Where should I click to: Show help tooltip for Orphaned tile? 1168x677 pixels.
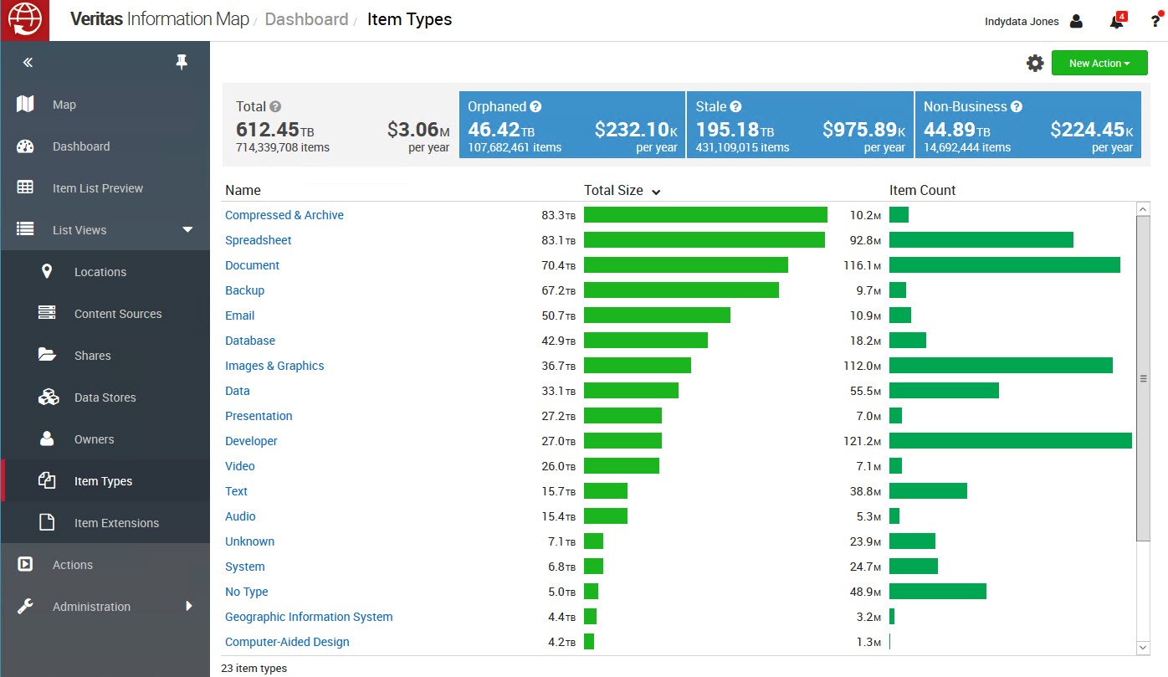pos(535,107)
